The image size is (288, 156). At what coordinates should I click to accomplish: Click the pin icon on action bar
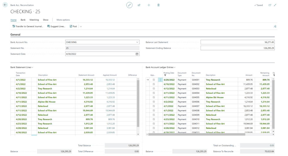tap(275, 26)
